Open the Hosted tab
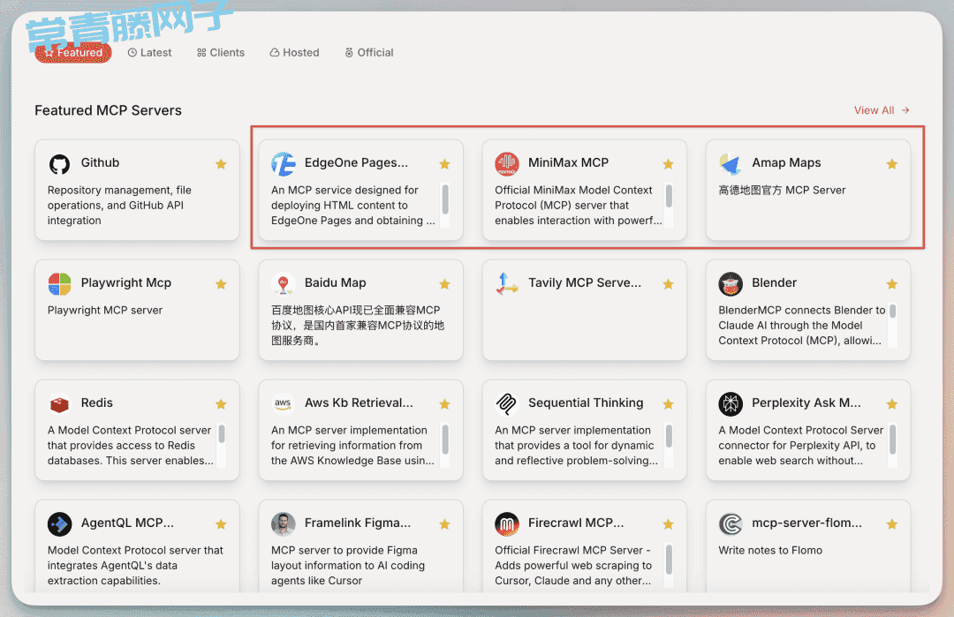The image size is (954, 617). (x=294, y=53)
